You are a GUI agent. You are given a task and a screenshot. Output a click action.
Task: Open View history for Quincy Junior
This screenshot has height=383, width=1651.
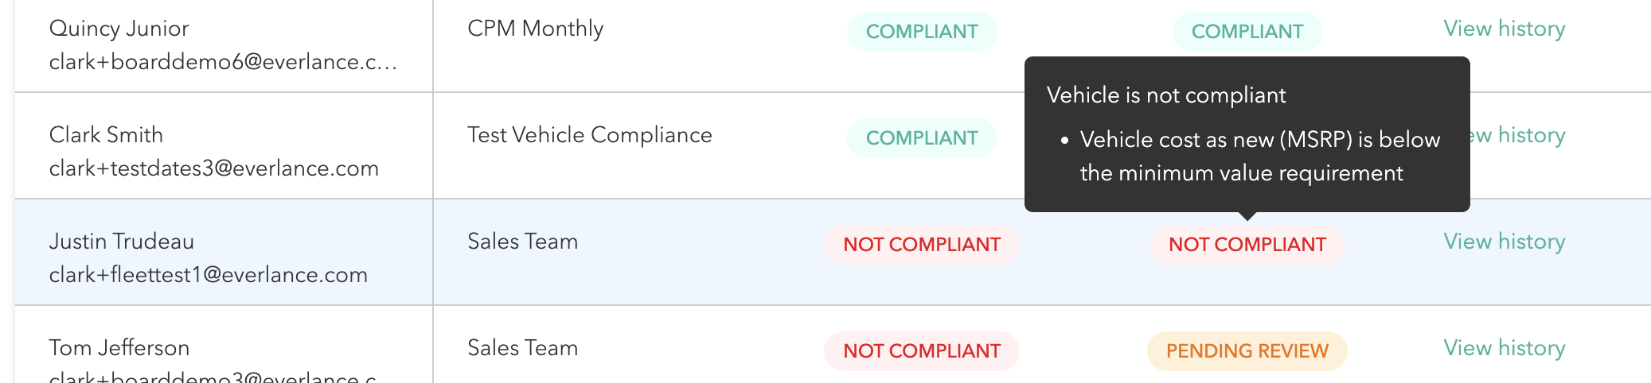coord(1504,29)
